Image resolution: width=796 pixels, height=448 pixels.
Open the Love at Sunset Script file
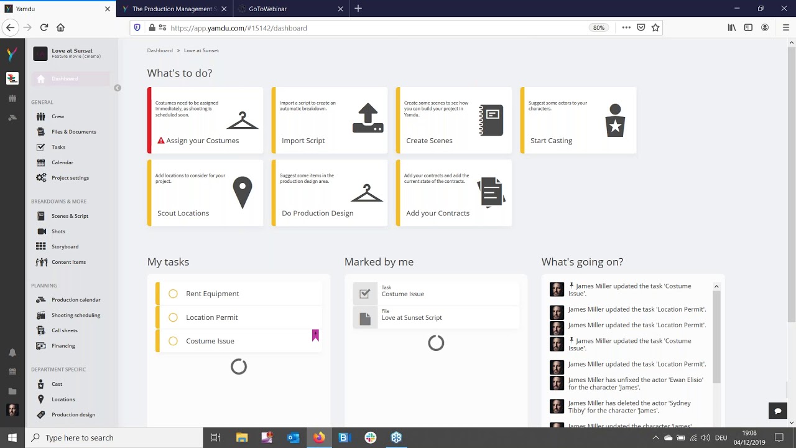coord(411,317)
